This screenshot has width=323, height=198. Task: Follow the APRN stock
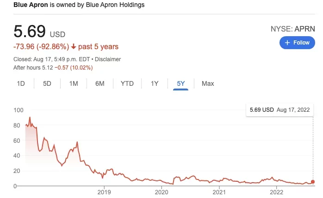[x=297, y=43]
